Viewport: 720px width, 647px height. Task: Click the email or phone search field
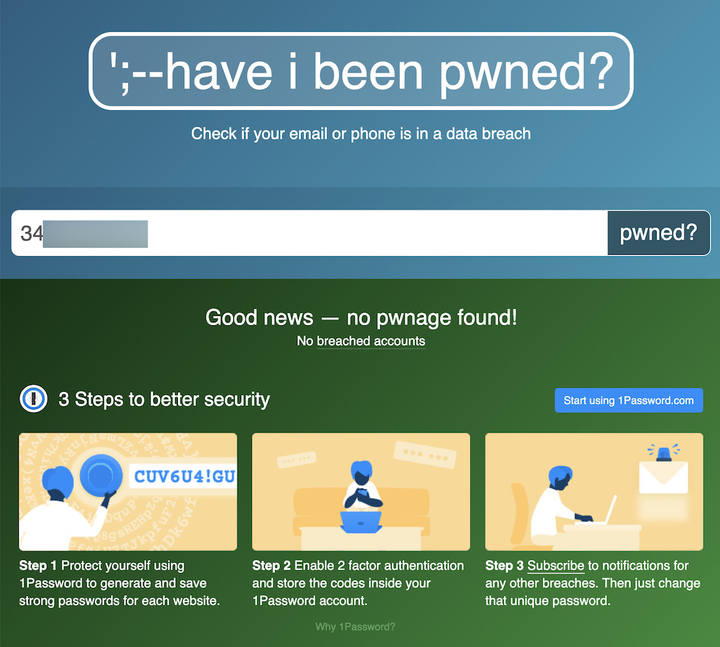[310, 232]
